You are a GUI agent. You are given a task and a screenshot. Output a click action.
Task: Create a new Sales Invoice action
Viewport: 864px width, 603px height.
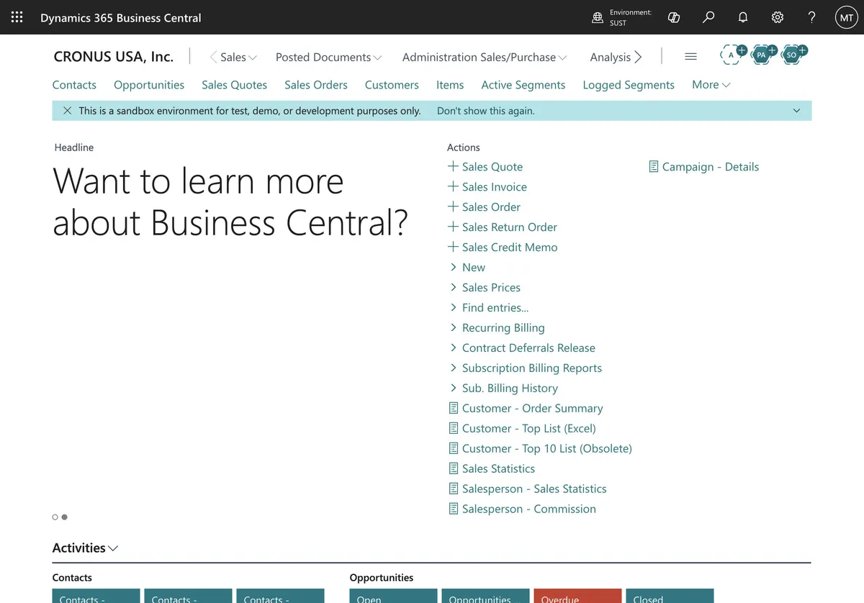487,186
